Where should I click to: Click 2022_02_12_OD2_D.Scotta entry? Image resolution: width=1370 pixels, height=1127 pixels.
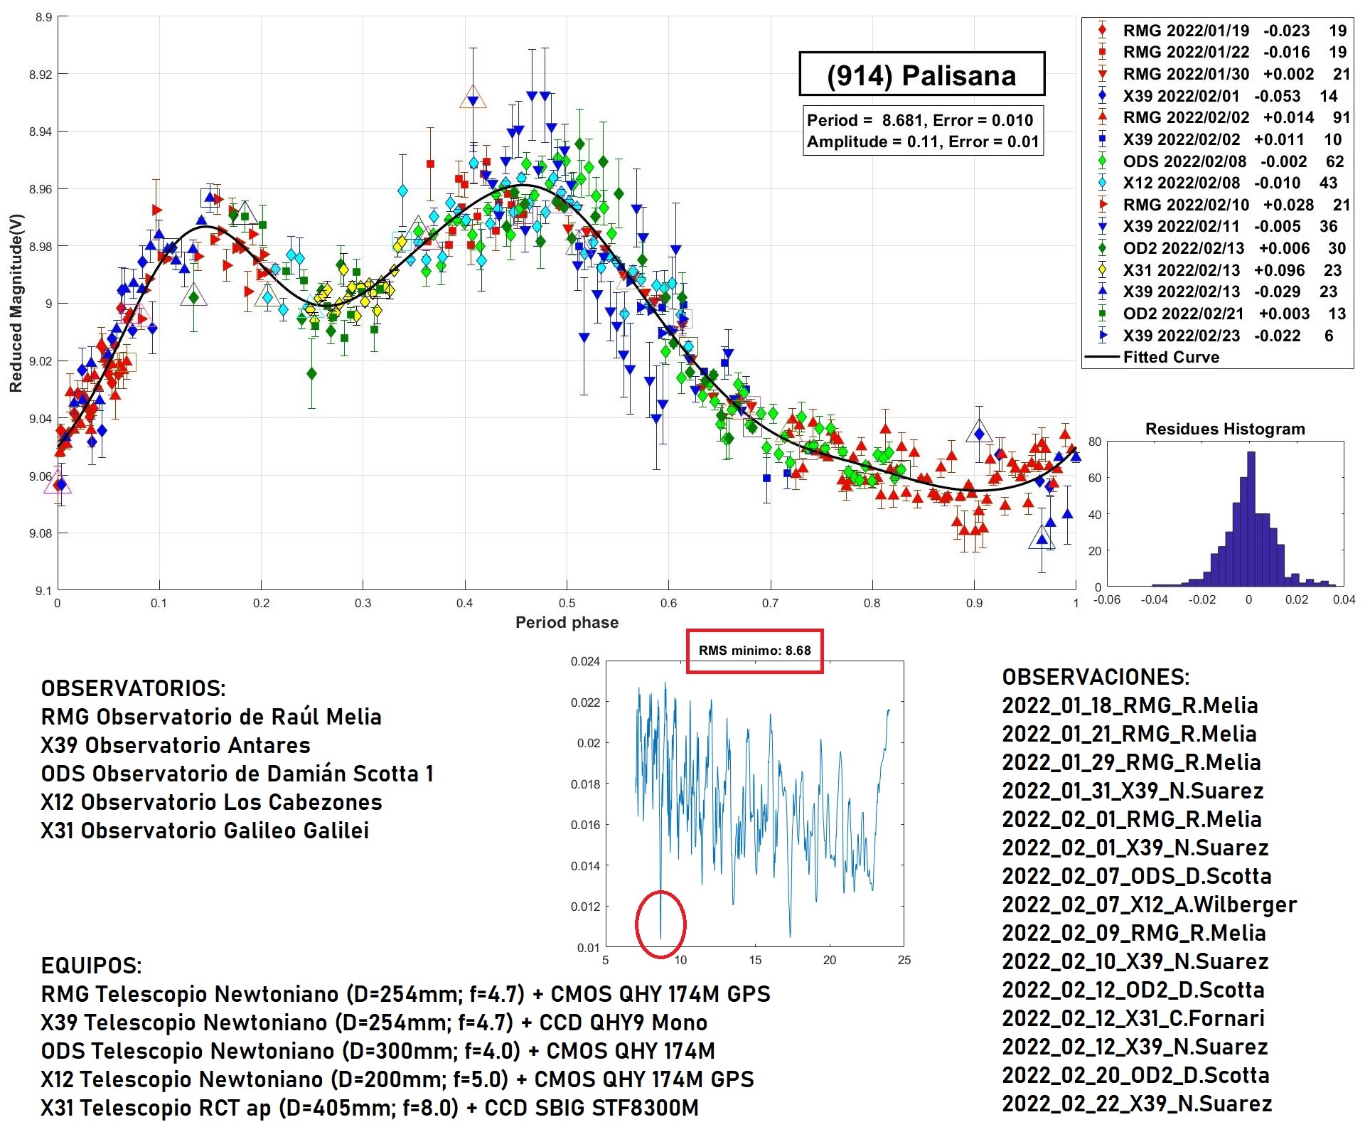tap(1133, 990)
